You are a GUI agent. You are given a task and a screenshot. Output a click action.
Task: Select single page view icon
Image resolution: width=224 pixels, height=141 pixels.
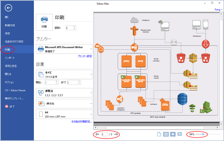(x=159, y=134)
